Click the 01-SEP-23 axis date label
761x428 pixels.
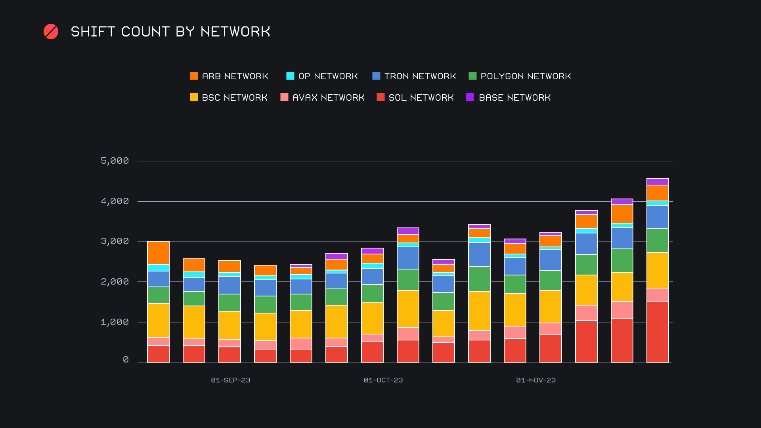pos(230,380)
